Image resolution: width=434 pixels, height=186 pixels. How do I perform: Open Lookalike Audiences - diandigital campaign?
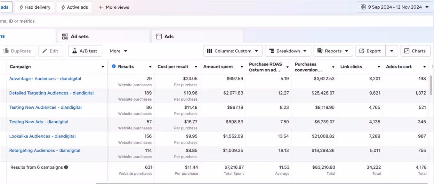click(x=42, y=136)
